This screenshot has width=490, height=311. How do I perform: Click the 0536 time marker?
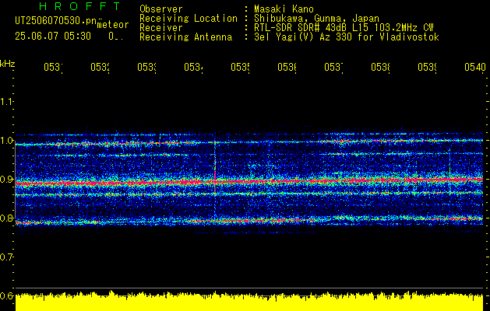[x=287, y=67]
